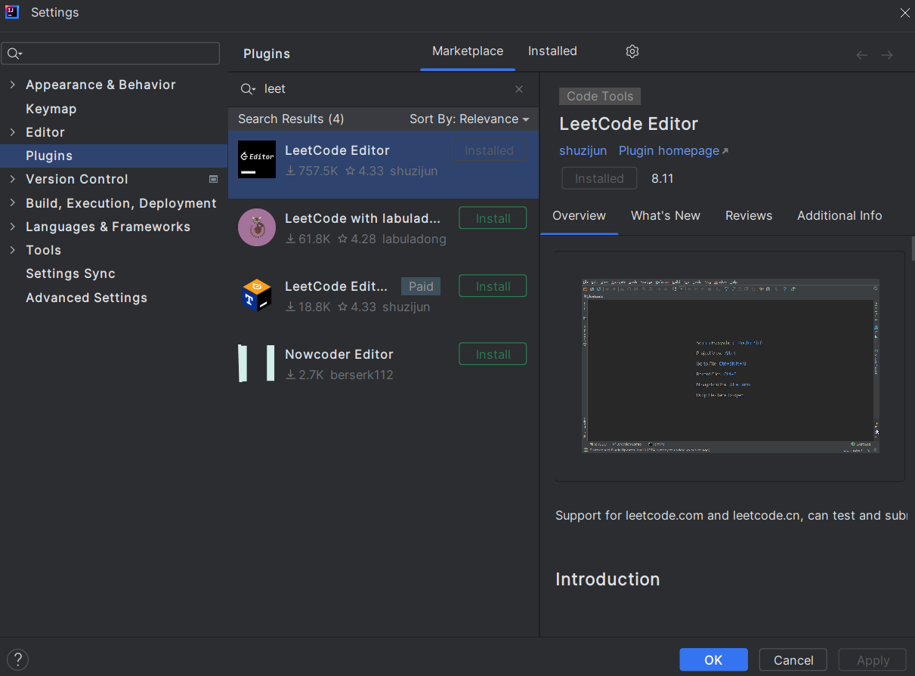This screenshot has height=676, width=915.
Task: Click the Code Tools category tag
Action: [600, 96]
